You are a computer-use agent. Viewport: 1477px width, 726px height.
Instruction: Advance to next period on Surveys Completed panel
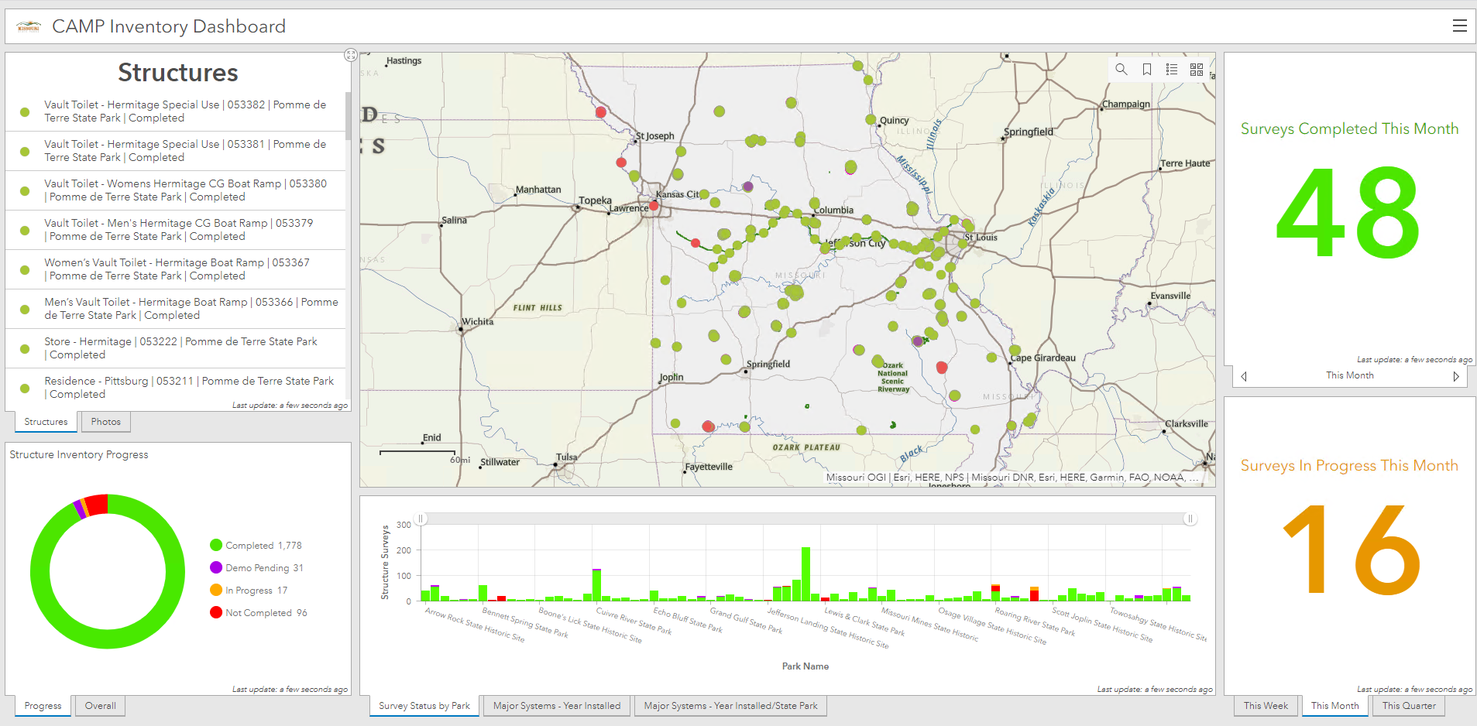click(x=1456, y=376)
